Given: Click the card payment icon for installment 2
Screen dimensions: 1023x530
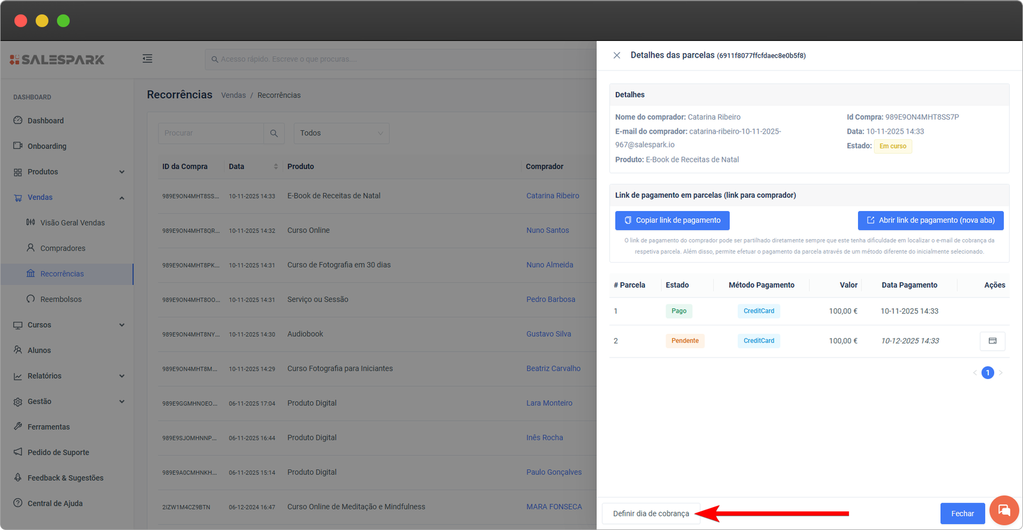Looking at the screenshot, I should (992, 341).
